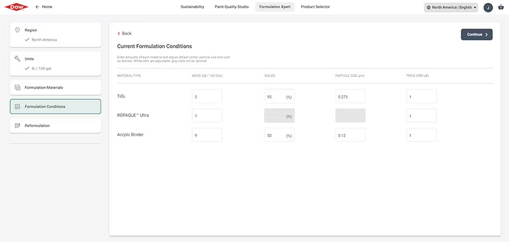Click the checkmark next to North America
This screenshot has height=242, width=509.
27,39
